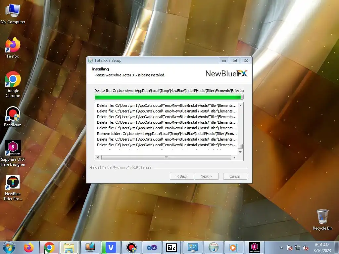Open the media player taskbar icon
The height and width of the screenshot is (254, 339).
[233, 247]
